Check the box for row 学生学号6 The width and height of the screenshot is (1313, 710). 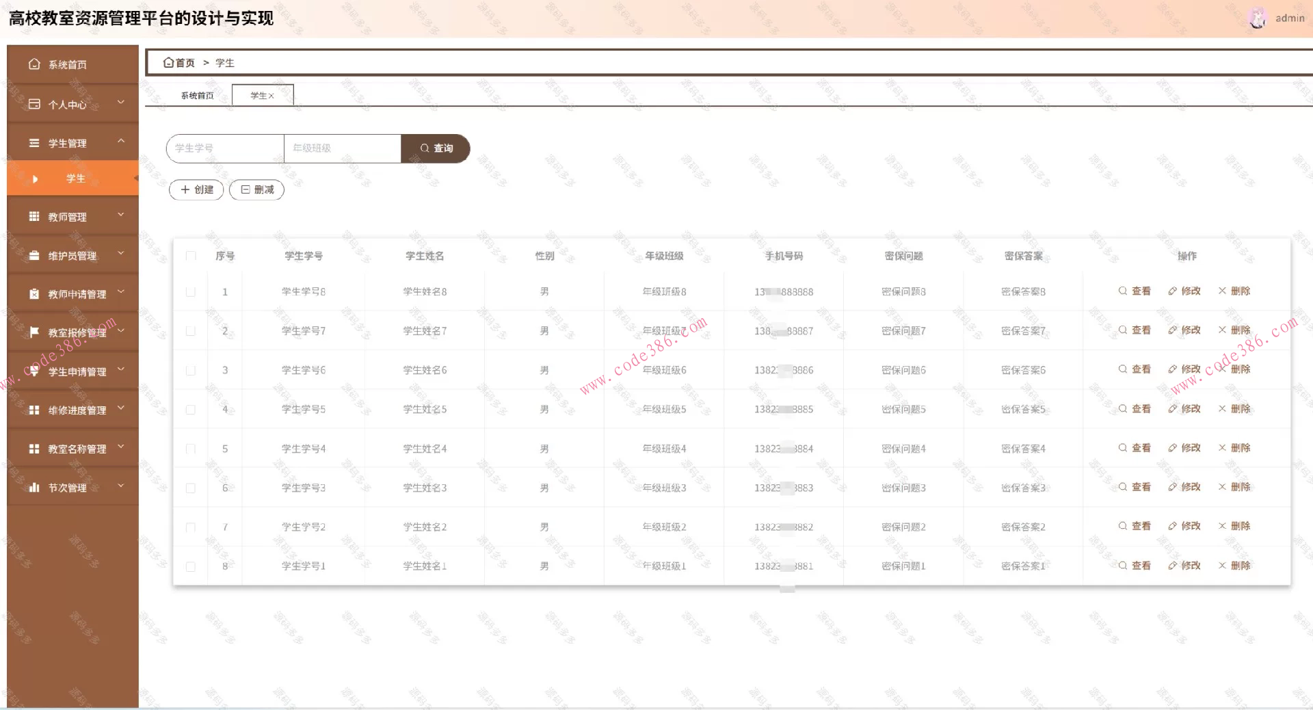(x=191, y=370)
